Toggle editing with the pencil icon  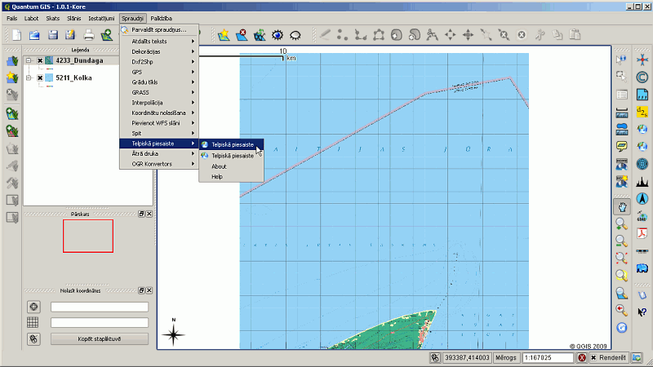tap(325, 35)
